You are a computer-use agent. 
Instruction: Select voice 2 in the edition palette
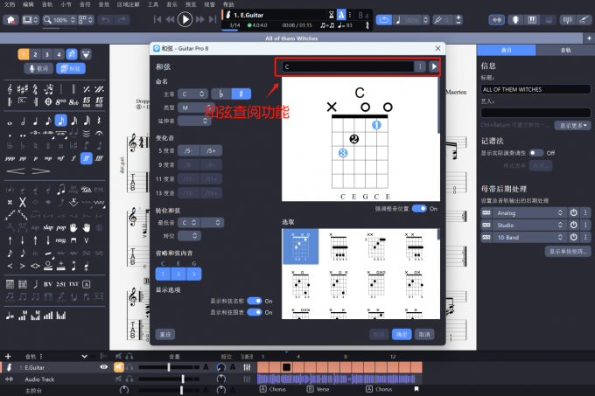(35, 54)
